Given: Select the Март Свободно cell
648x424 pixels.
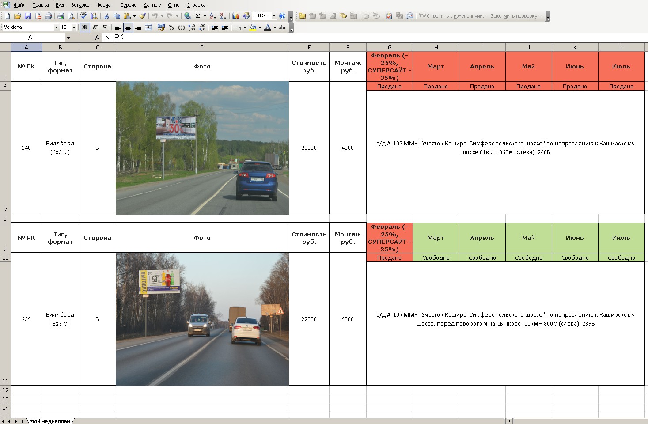Looking at the screenshot, I should (x=436, y=257).
